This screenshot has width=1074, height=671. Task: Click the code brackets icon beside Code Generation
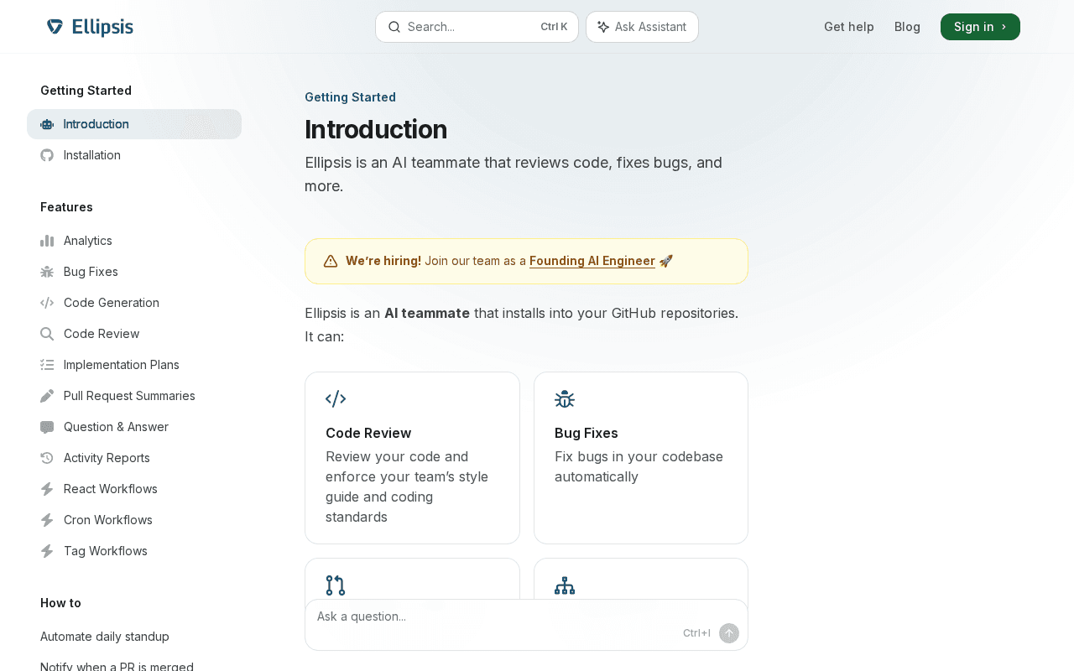pos(47,303)
